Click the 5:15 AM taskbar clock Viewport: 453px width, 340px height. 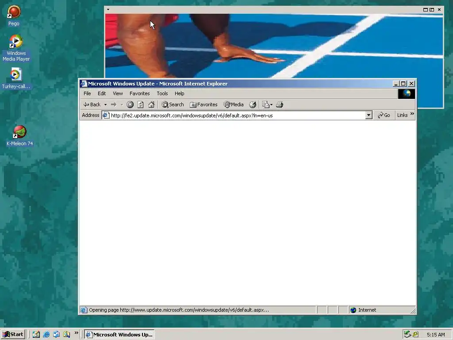[x=436, y=335]
